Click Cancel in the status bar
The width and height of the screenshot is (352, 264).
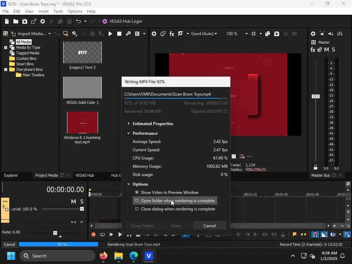(x=9, y=244)
